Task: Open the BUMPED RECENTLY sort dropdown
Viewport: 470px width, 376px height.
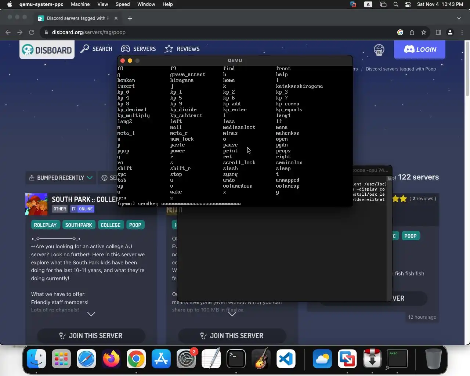Action: coord(61,178)
